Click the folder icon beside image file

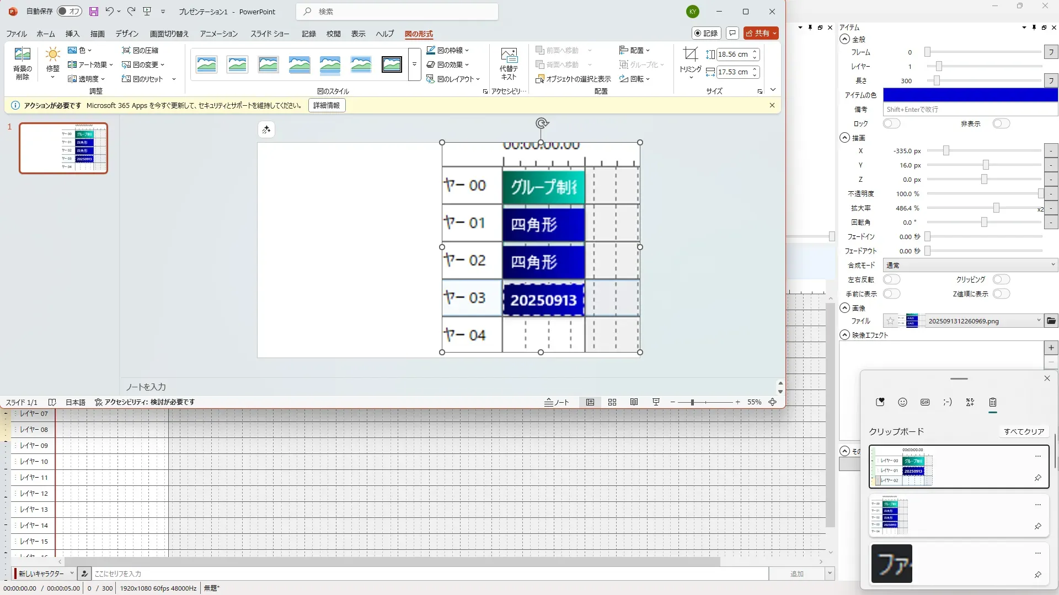1051,321
